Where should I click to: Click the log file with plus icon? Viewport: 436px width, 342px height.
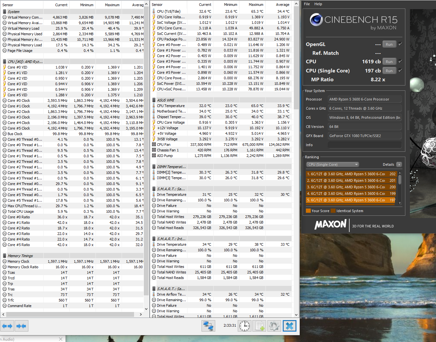pos(260,326)
